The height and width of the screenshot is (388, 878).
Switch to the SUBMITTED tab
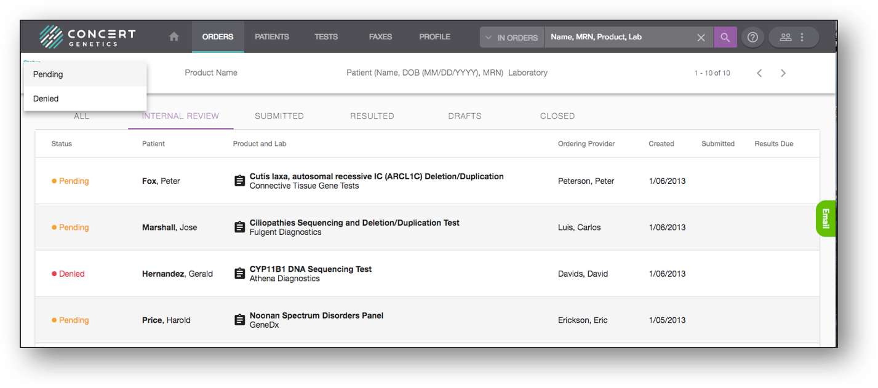point(279,116)
